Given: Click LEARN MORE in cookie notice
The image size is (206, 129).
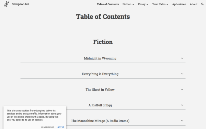Looking at the screenshot, I should pyautogui.click(x=47, y=127).
